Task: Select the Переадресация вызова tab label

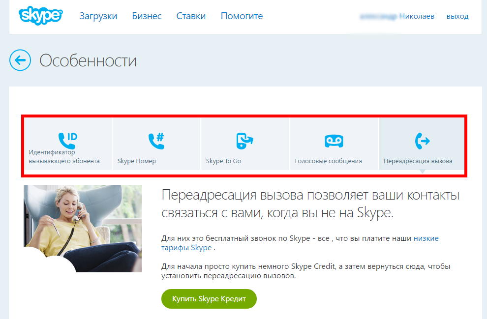Action: [x=418, y=161]
